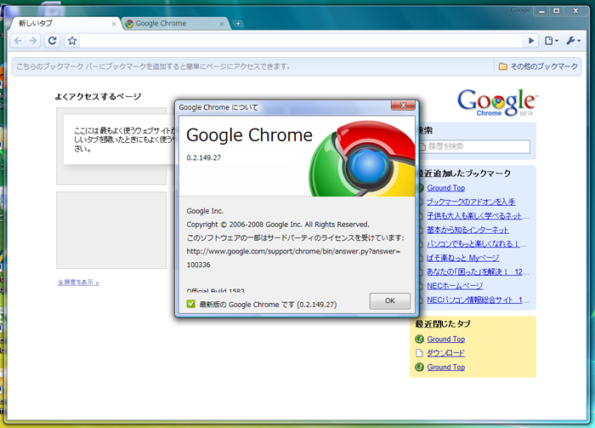595x428 pixels.
Task: Close the 新しいタブ tab
Action: tap(114, 24)
